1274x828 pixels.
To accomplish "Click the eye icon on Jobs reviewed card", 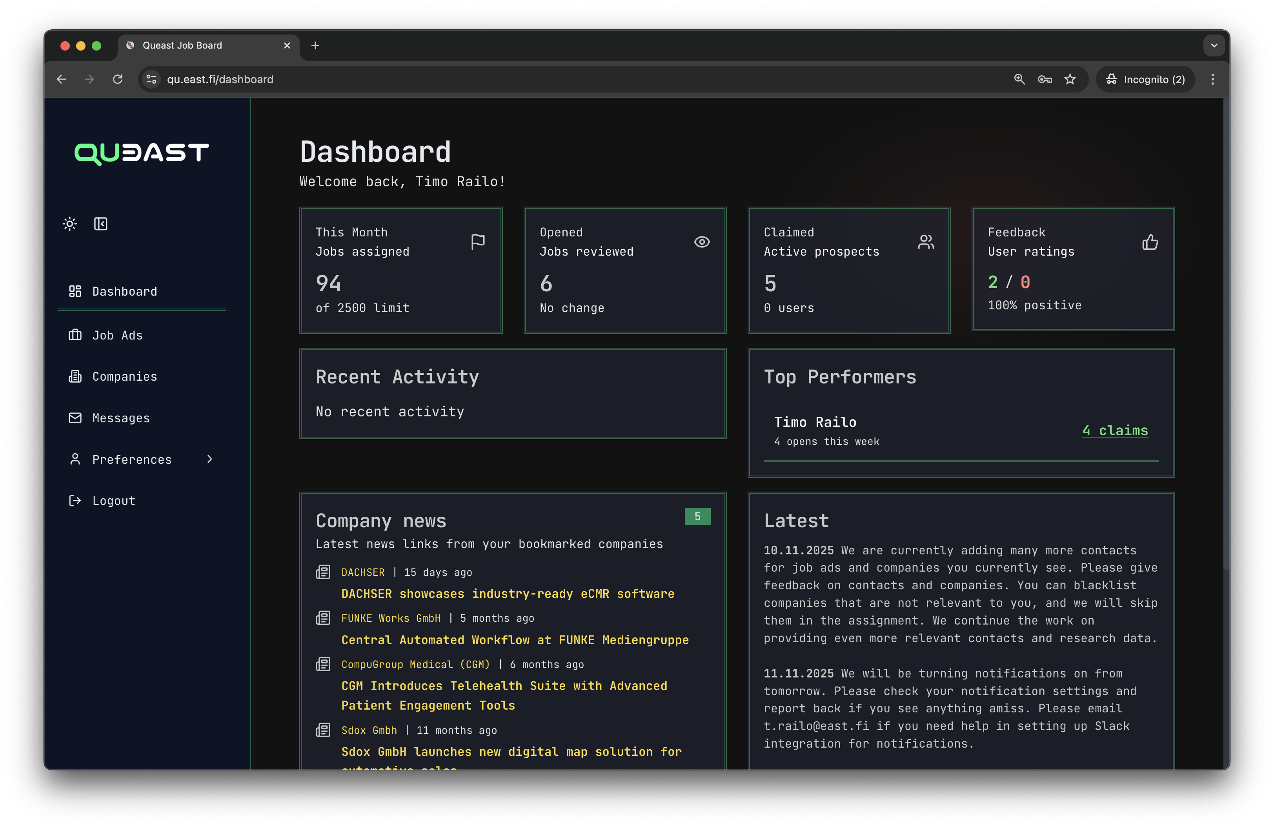I will coord(702,242).
